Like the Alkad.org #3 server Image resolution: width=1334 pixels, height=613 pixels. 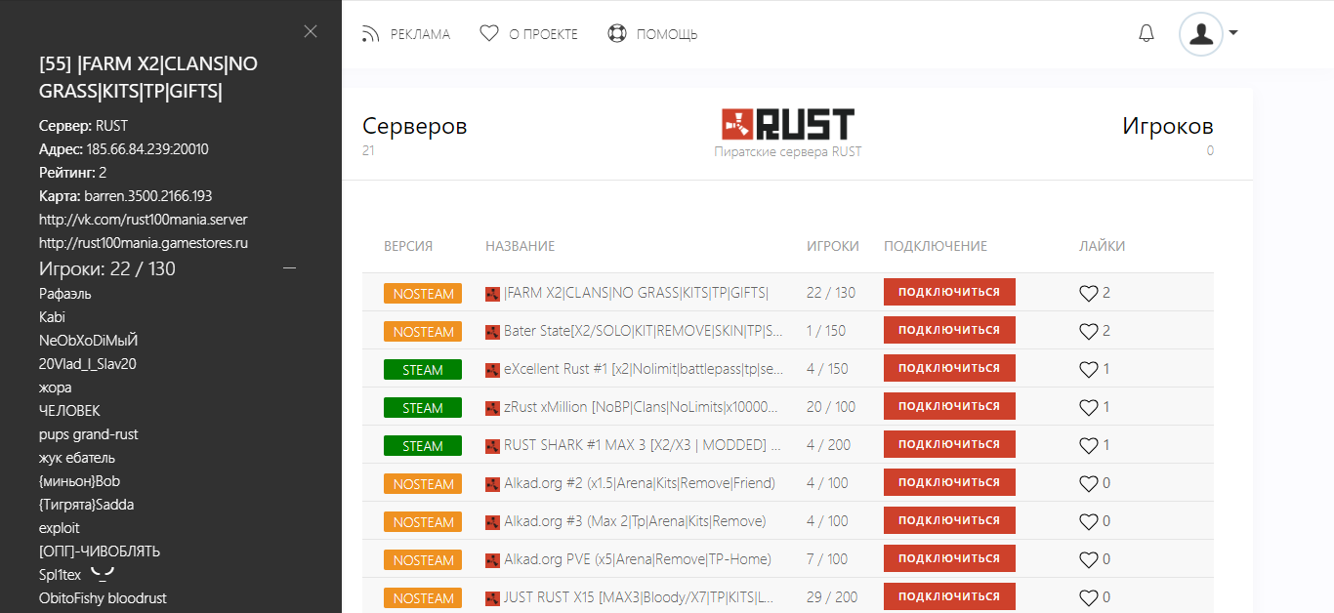[x=1089, y=521]
